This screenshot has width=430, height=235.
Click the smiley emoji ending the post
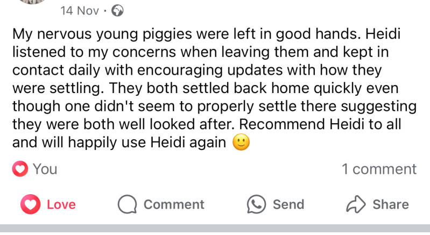pyautogui.click(x=241, y=143)
